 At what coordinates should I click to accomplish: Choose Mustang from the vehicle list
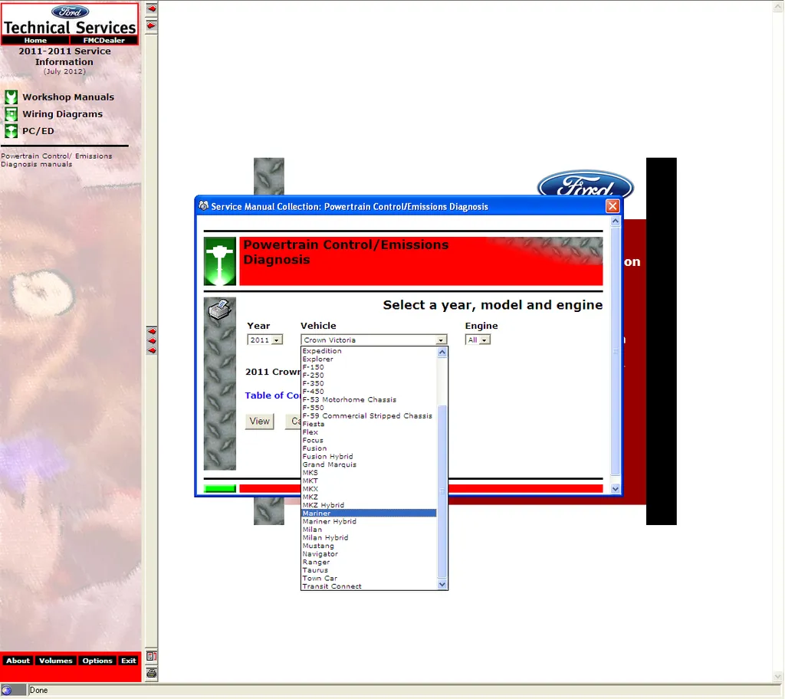pos(369,546)
